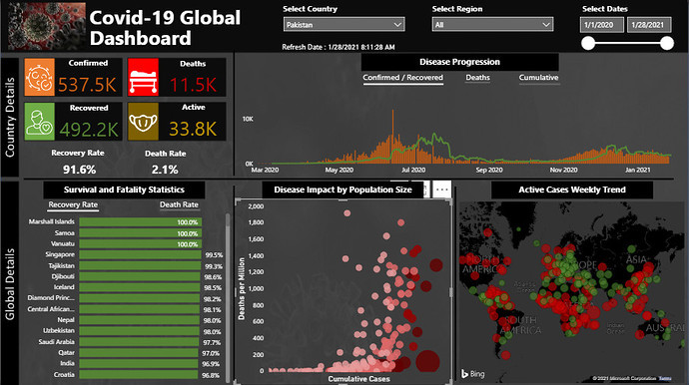Click the Iceland row label
Image resolution: width=689 pixels, height=385 pixels.
(64, 287)
